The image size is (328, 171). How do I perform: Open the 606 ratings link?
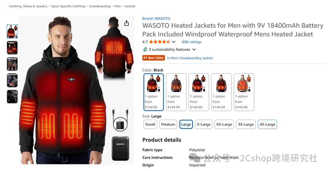(x=192, y=42)
